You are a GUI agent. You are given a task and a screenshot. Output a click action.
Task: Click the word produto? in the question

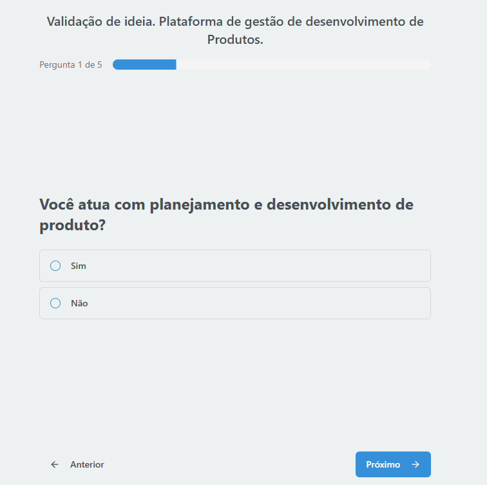tap(73, 225)
